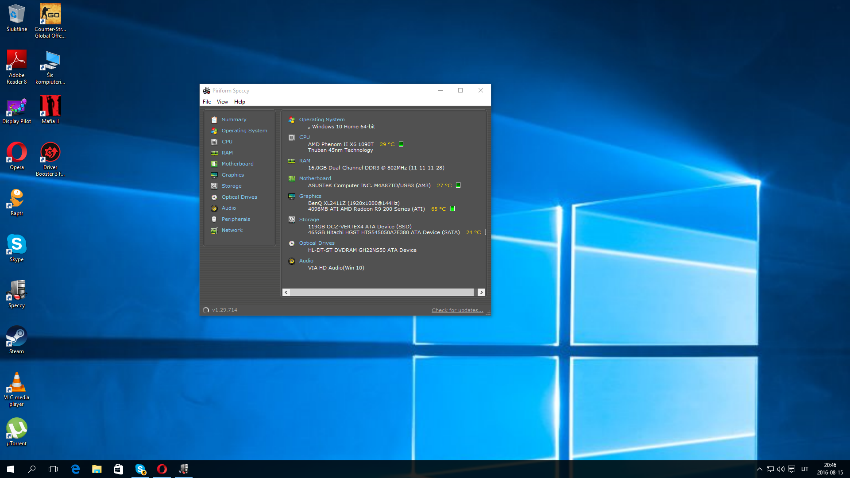Select the Steam desktop shortcut
This screenshot has width=850, height=478.
[x=16, y=340]
